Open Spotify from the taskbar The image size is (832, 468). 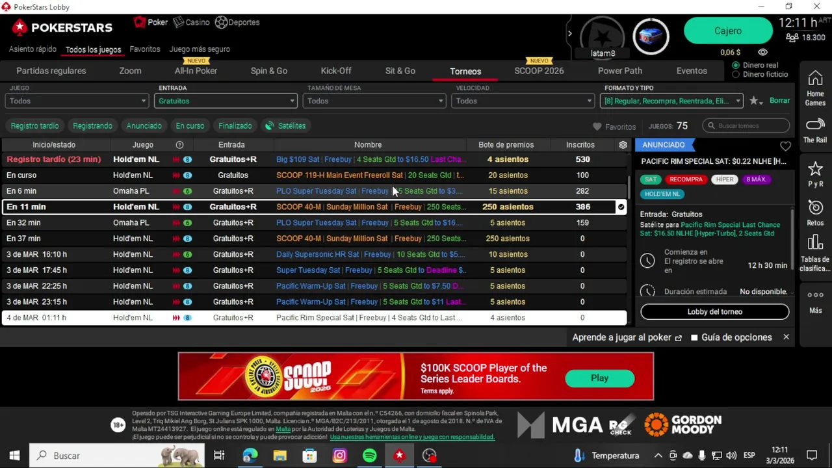coord(369,456)
